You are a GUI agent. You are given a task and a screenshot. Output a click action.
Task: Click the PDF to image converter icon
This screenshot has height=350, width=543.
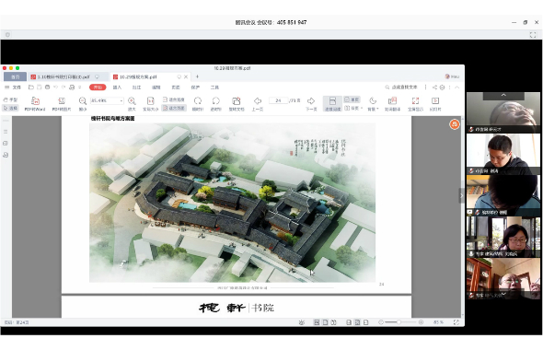62,100
